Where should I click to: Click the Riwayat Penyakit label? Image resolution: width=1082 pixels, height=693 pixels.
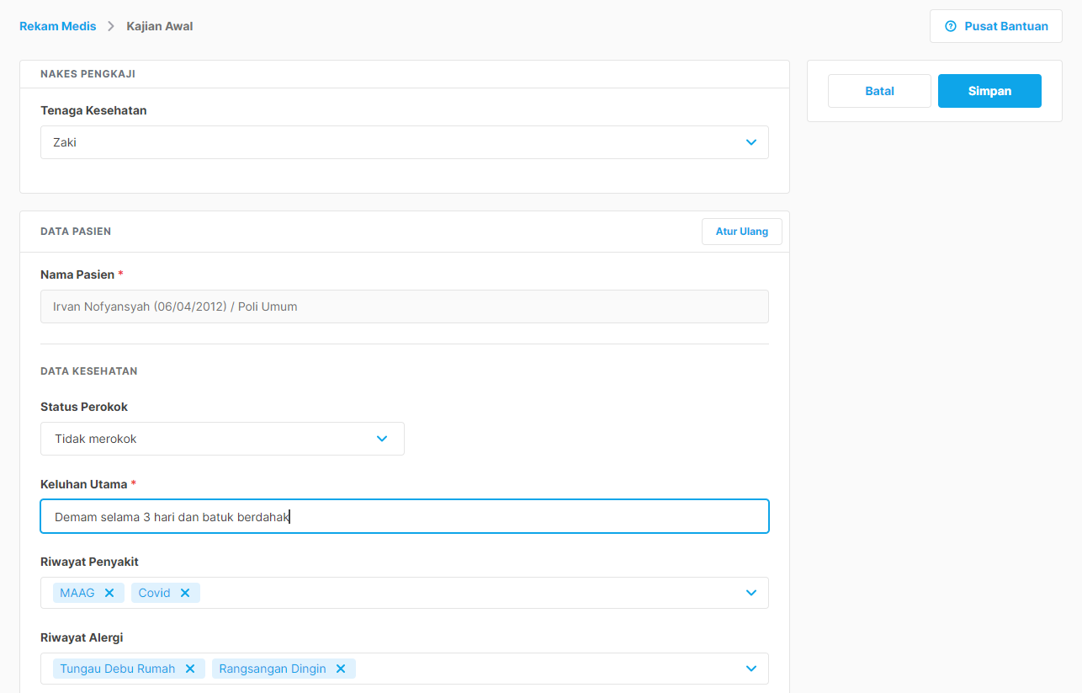(89, 562)
